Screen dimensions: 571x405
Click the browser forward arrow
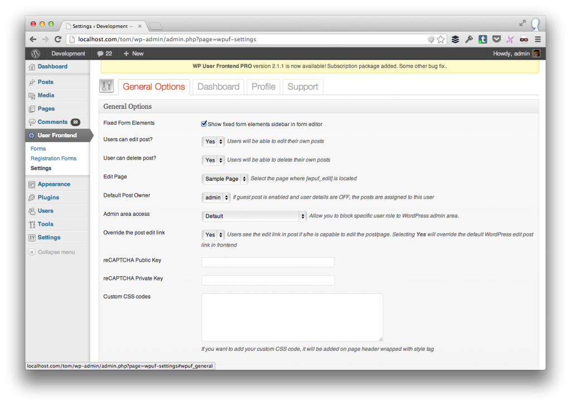pyautogui.click(x=45, y=40)
